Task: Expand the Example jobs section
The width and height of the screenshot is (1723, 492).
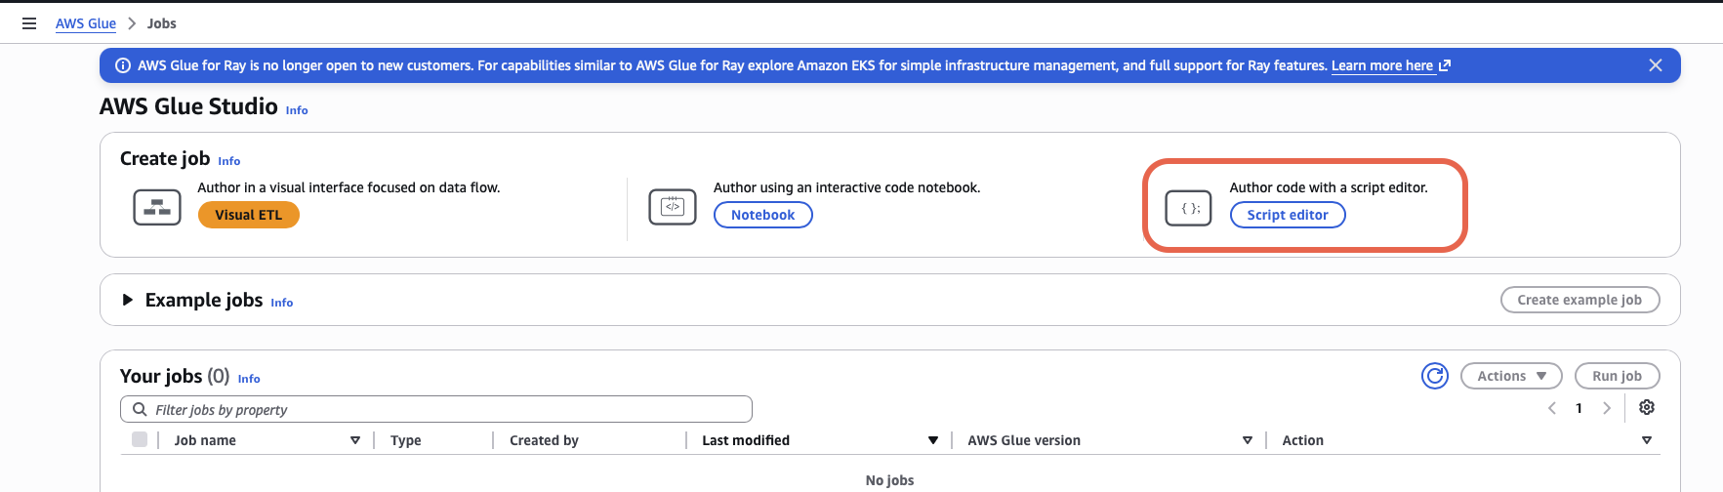Action: tap(127, 300)
